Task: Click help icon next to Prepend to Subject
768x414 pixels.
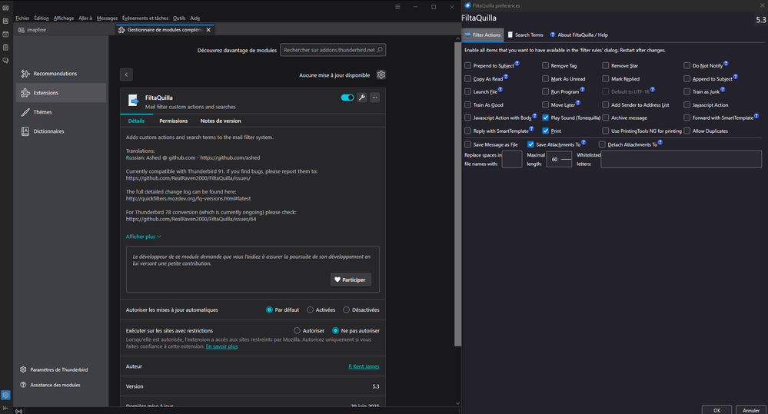Action: (517, 65)
